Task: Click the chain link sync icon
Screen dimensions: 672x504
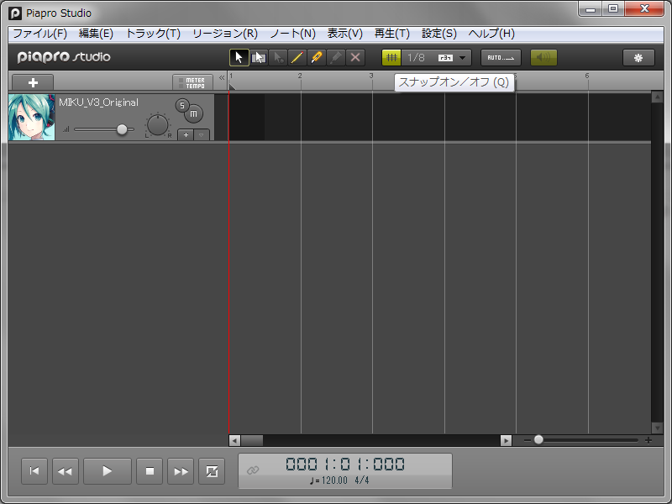Action: click(x=253, y=470)
